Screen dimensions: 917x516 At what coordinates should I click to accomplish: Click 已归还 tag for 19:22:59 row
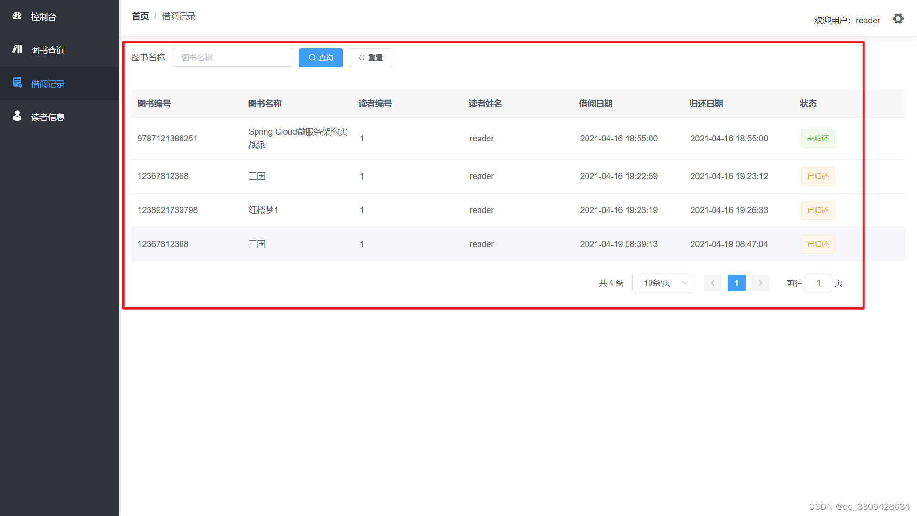click(x=818, y=176)
